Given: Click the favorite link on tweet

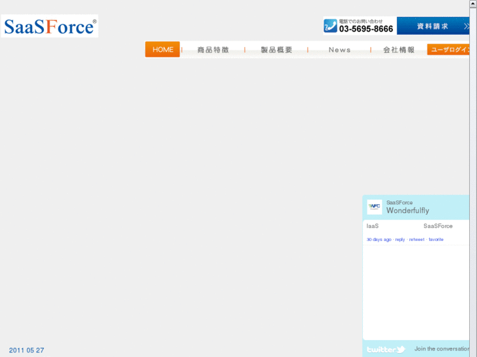Looking at the screenshot, I should pos(436,239).
